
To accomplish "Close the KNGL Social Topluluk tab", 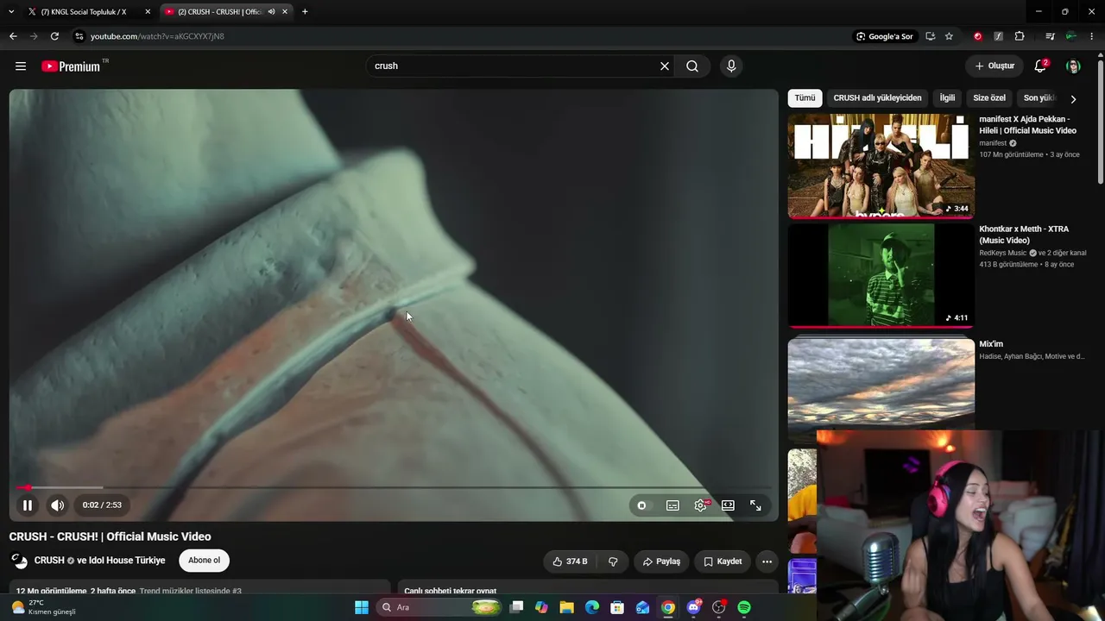I will (x=148, y=12).
